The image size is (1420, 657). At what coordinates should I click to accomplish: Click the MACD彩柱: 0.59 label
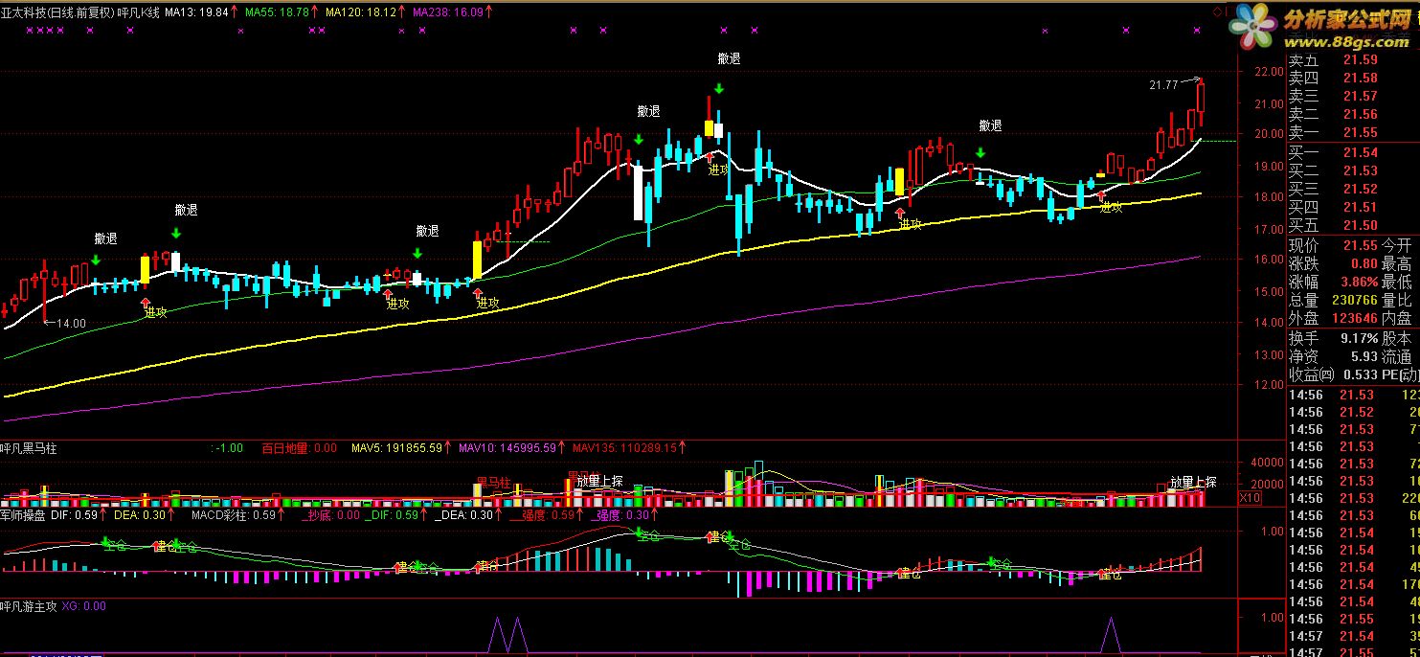235,515
